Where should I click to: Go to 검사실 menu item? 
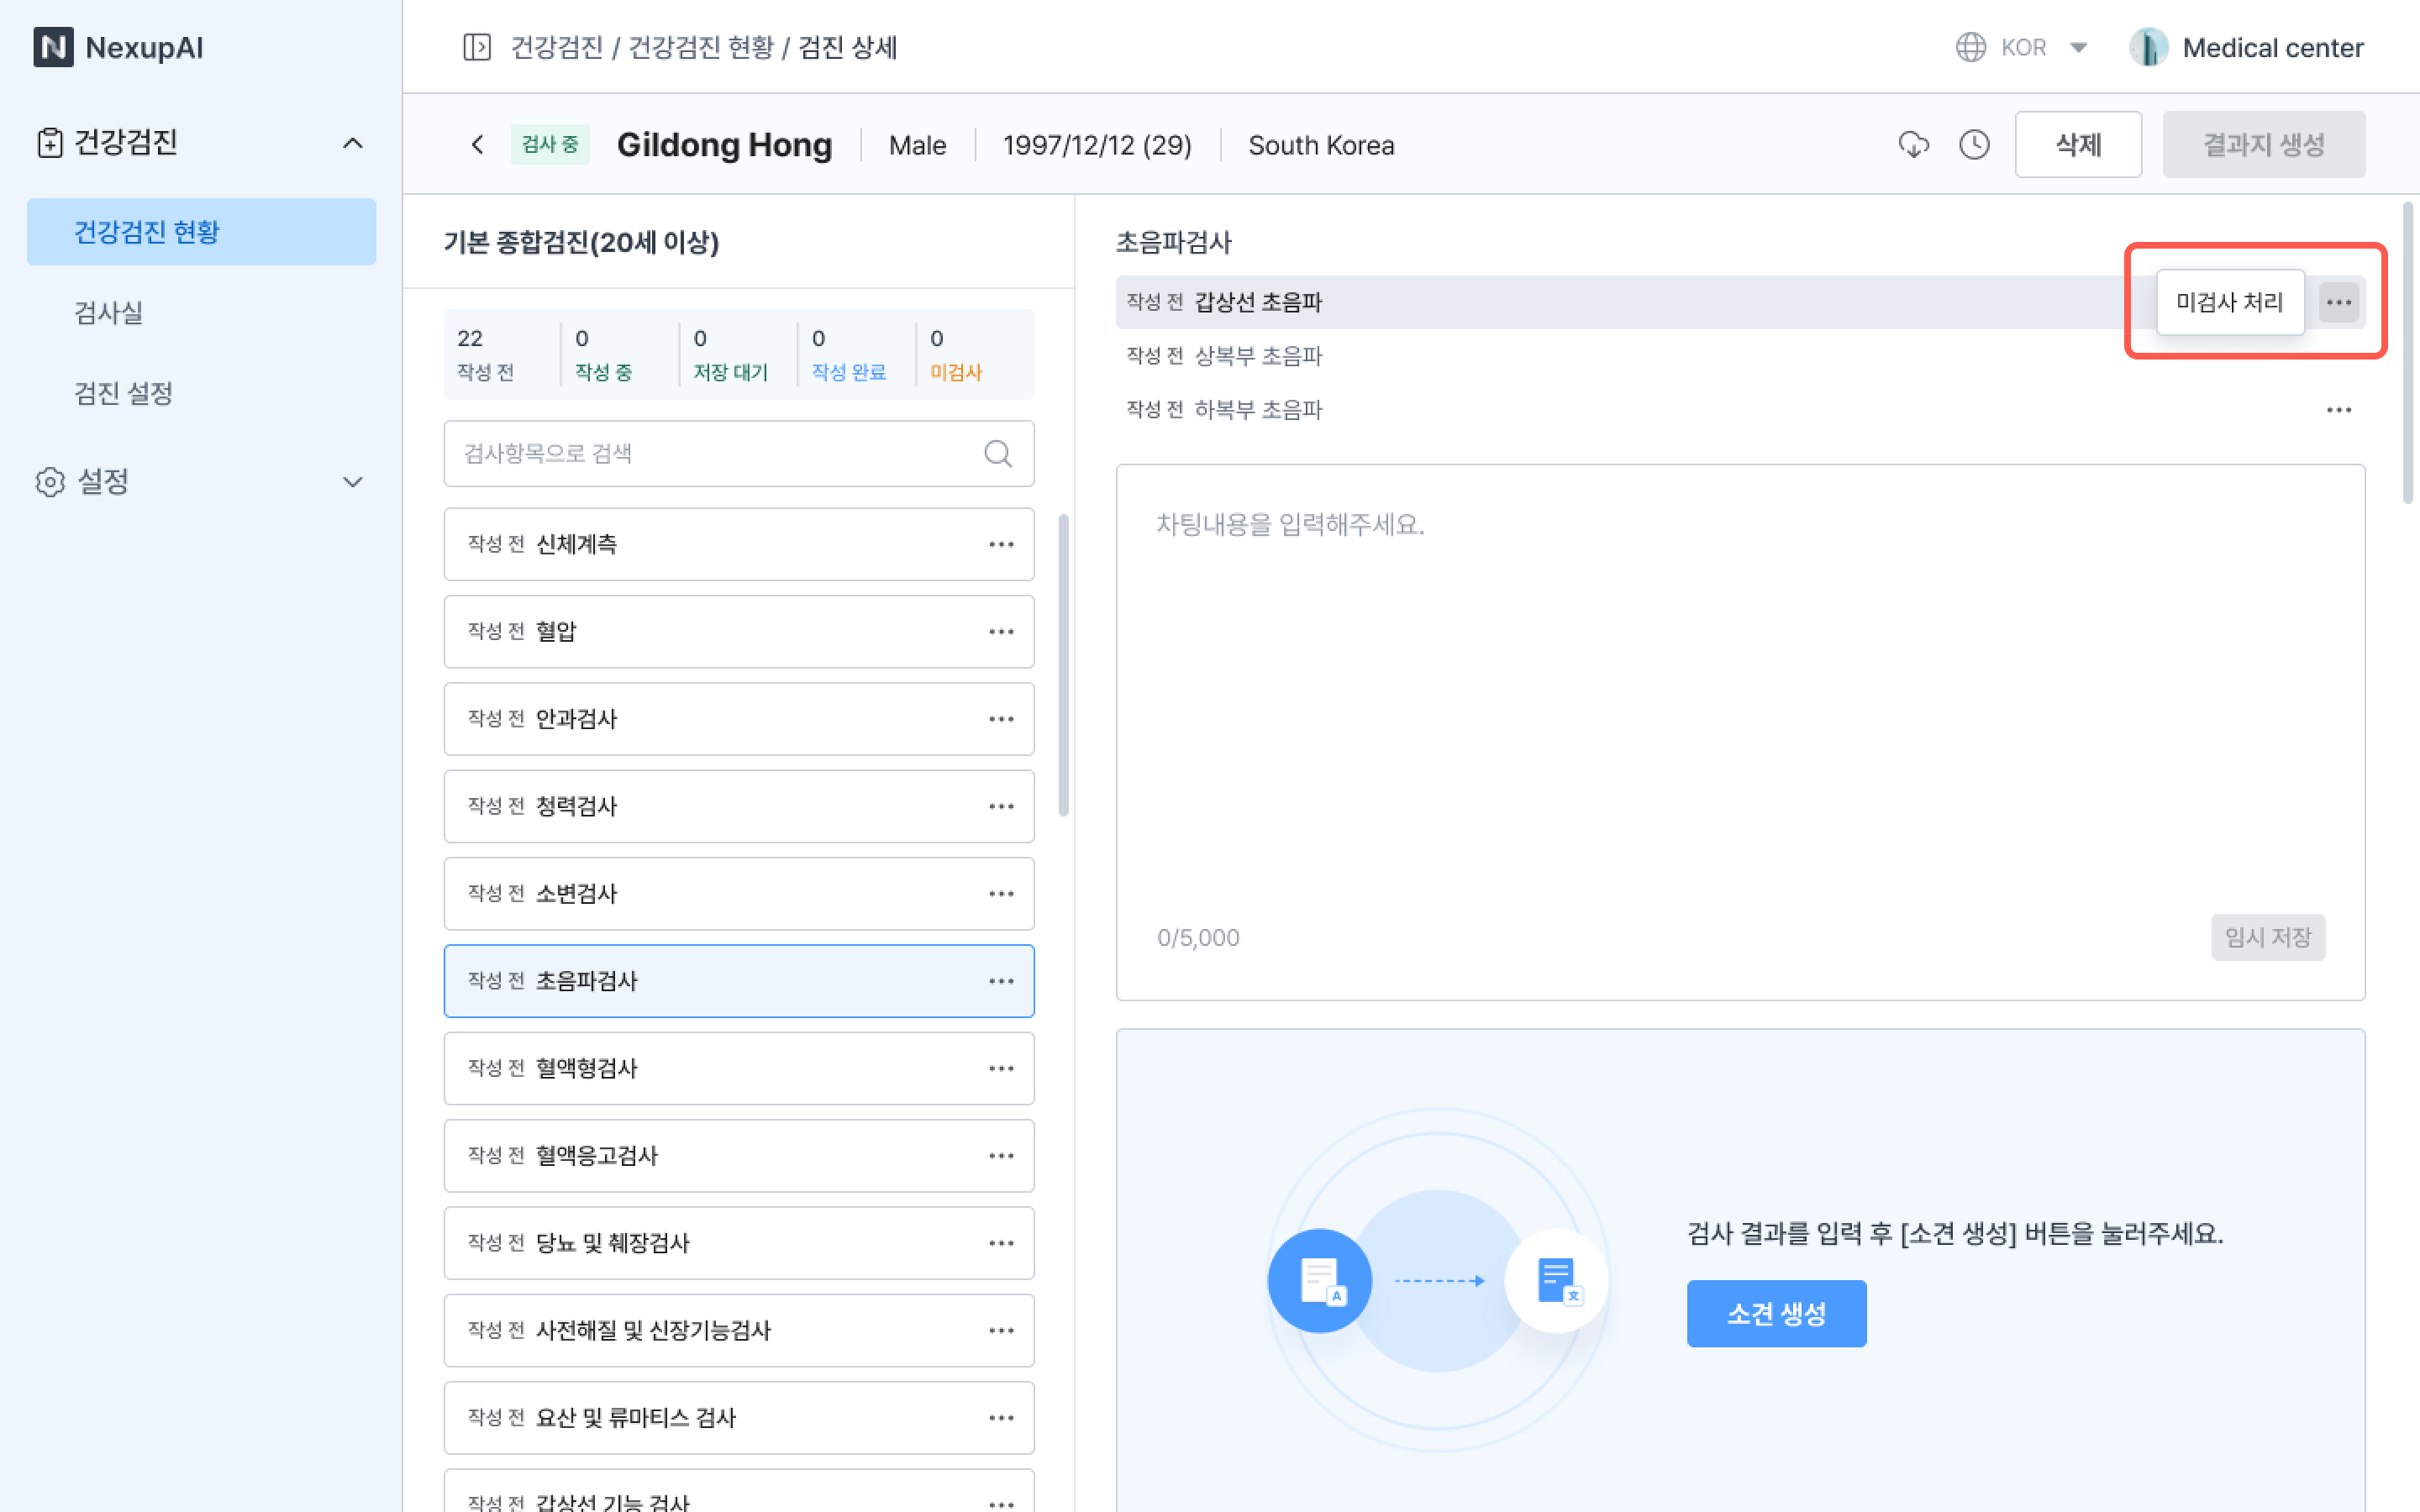point(109,313)
